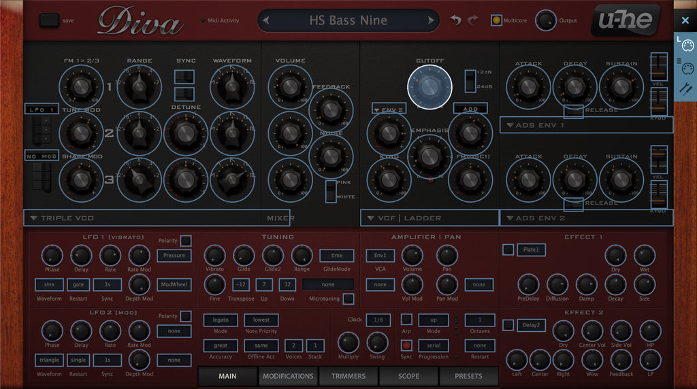Image resolution: width=697 pixels, height=389 pixels.
Task: Switch to the MAIN tab
Action: point(227,376)
